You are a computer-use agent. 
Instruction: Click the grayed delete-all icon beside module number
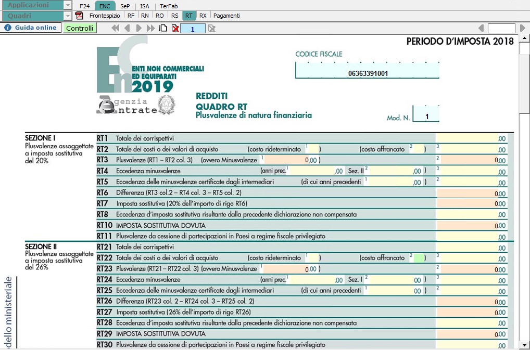pyautogui.click(x=212, y=29)
